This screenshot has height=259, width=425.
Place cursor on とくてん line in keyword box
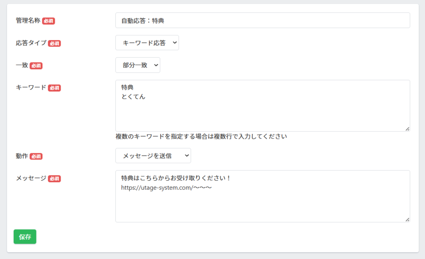coord(133,97)
